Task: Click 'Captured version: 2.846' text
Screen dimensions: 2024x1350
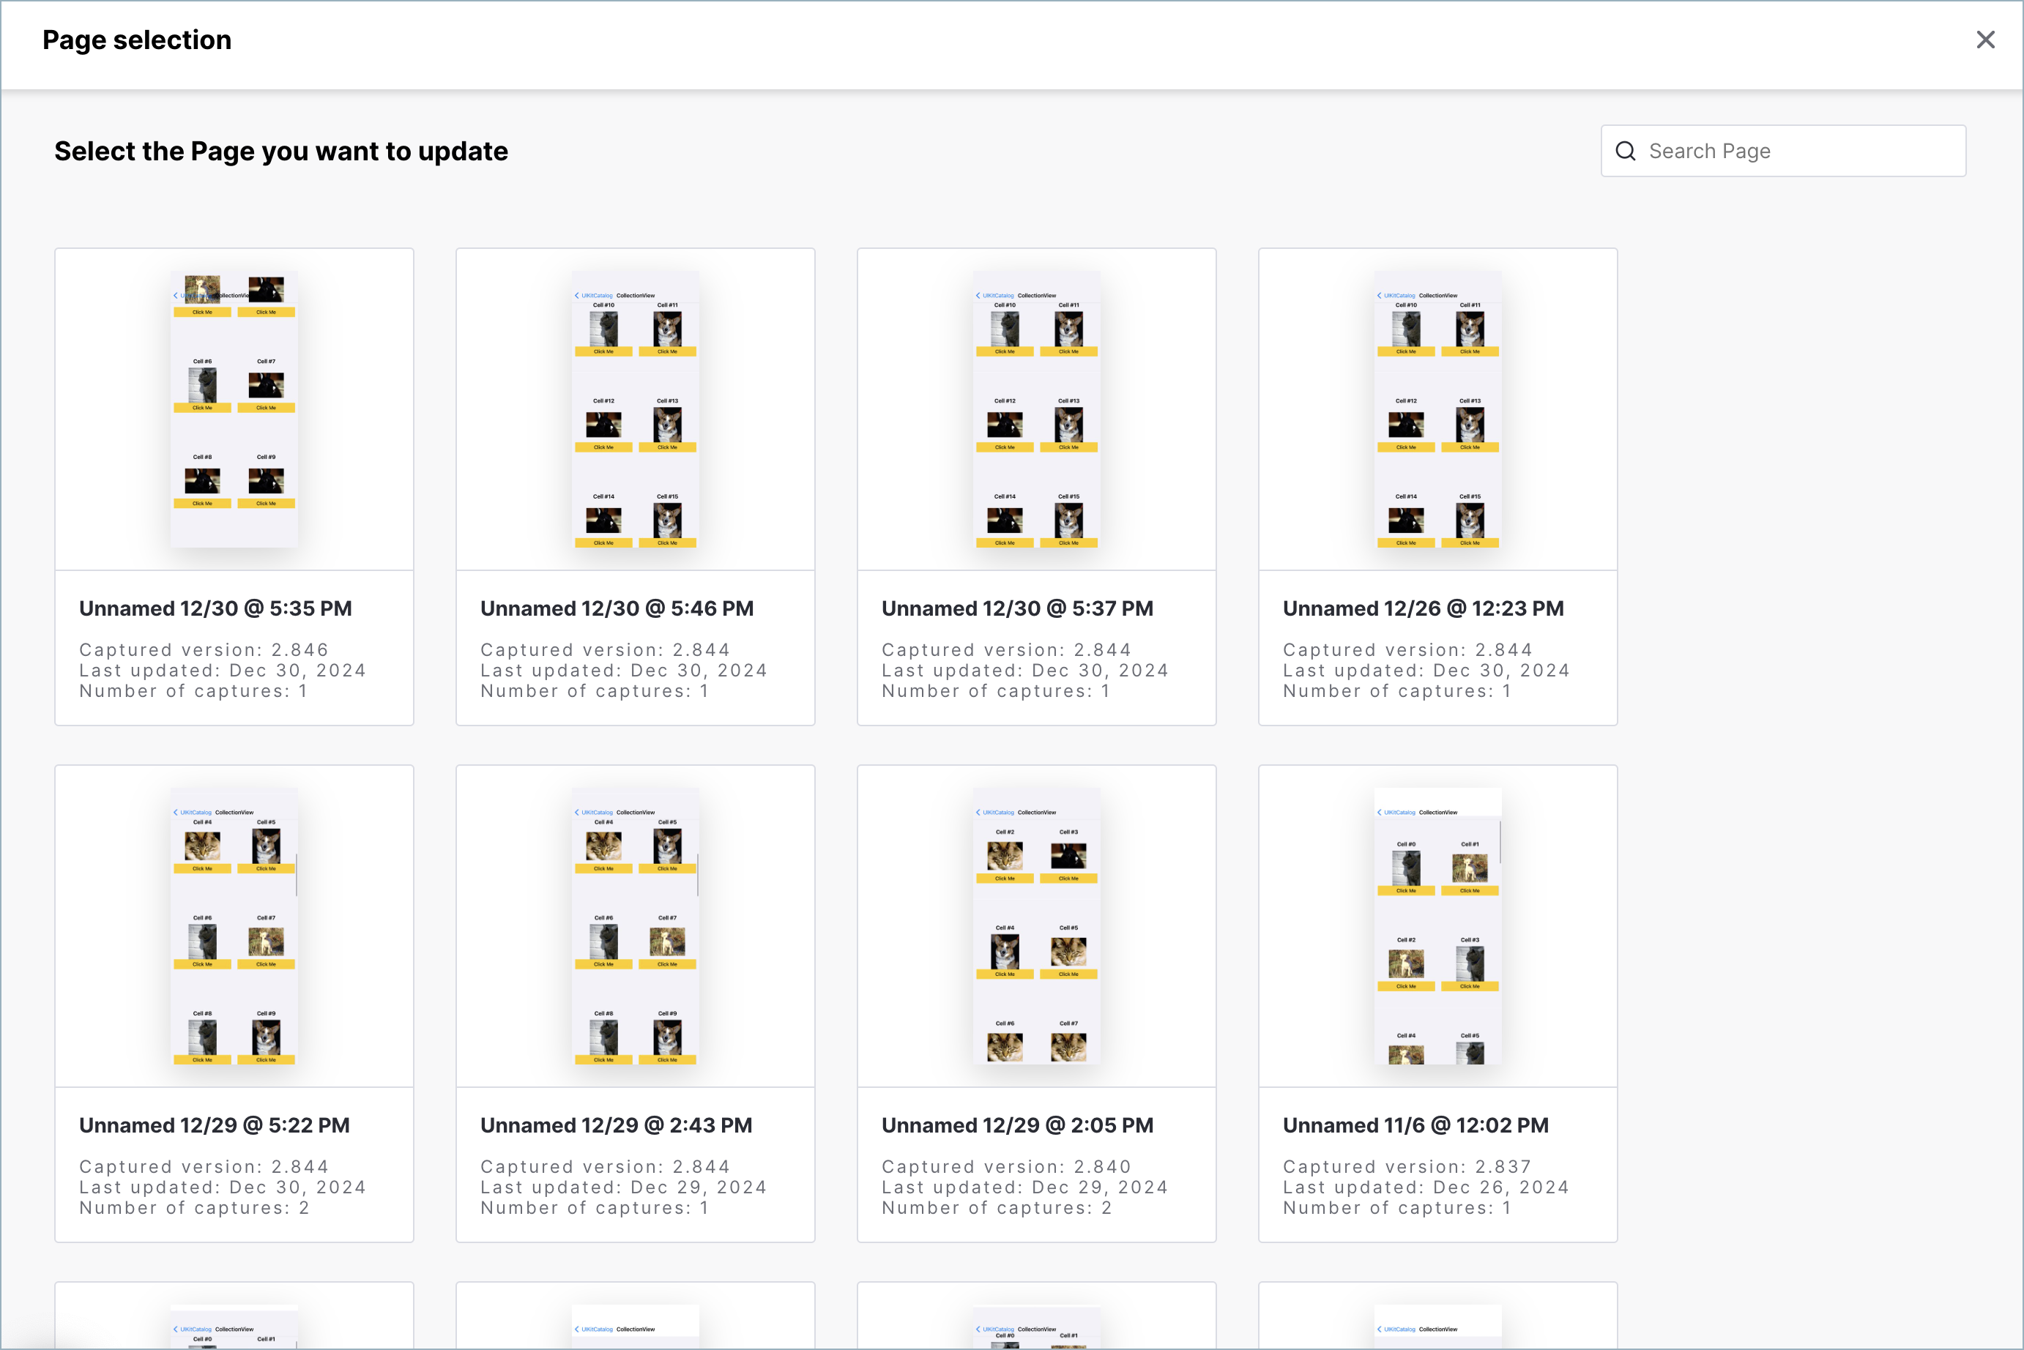Action: coord(204,650)
